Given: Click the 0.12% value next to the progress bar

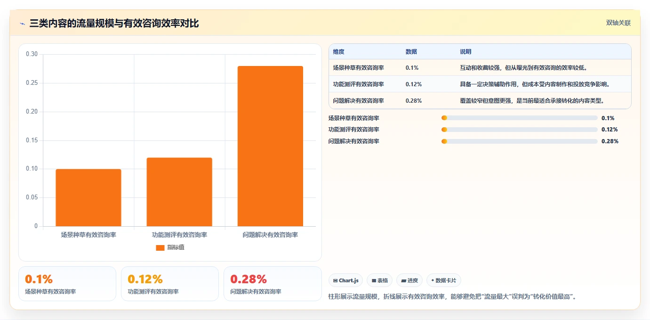Looking at the screenshot, I should pyautogui.click(x=610, y=130).
